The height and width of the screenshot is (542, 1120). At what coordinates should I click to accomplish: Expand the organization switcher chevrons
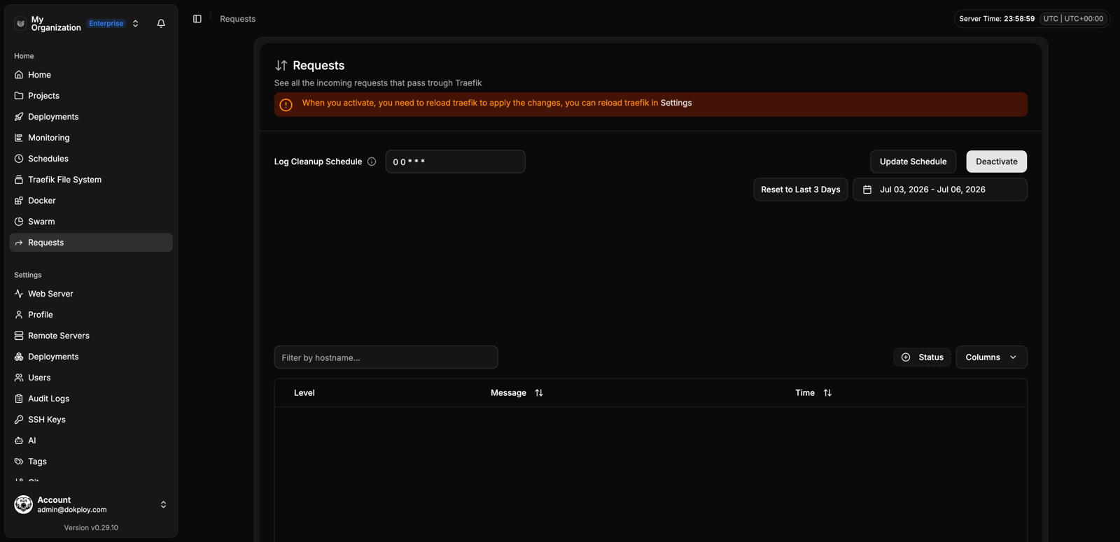click(136, 23)
